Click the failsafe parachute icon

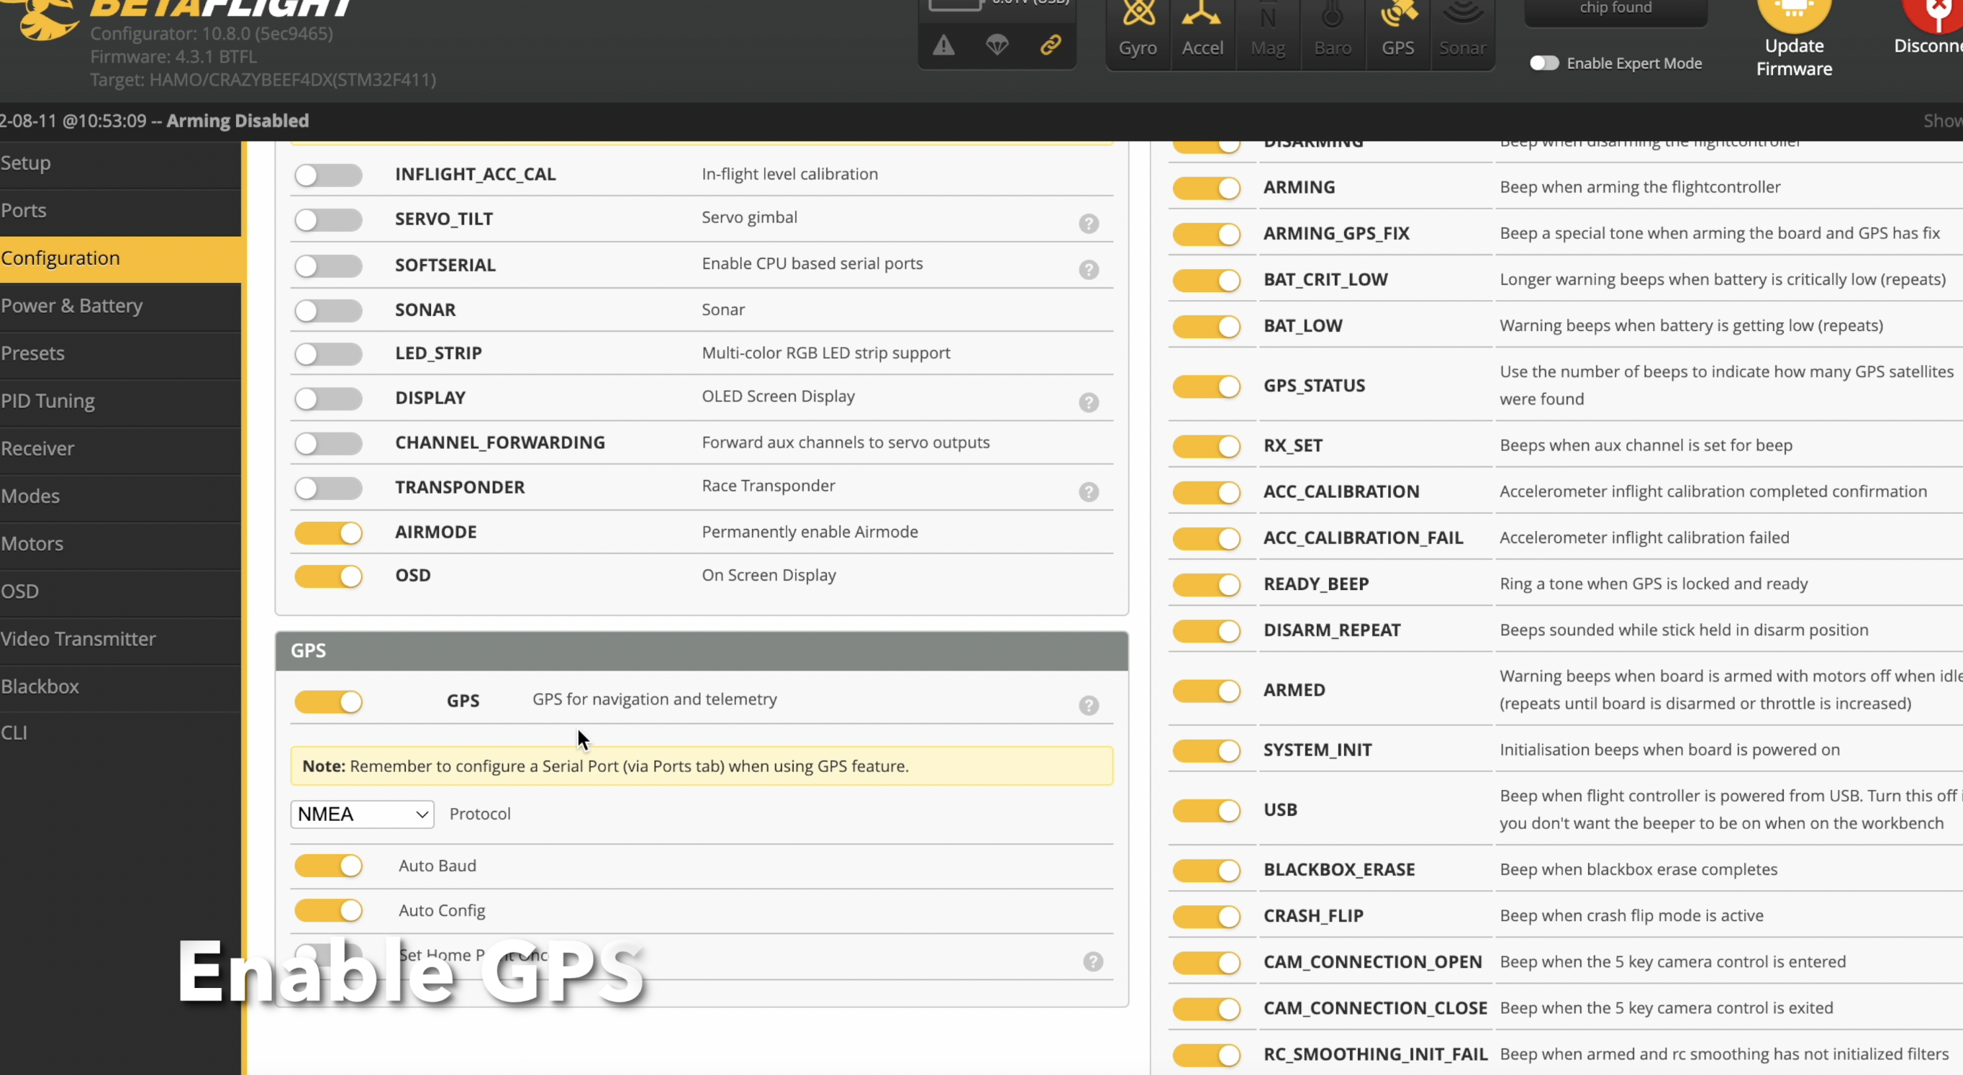[997, 45]
